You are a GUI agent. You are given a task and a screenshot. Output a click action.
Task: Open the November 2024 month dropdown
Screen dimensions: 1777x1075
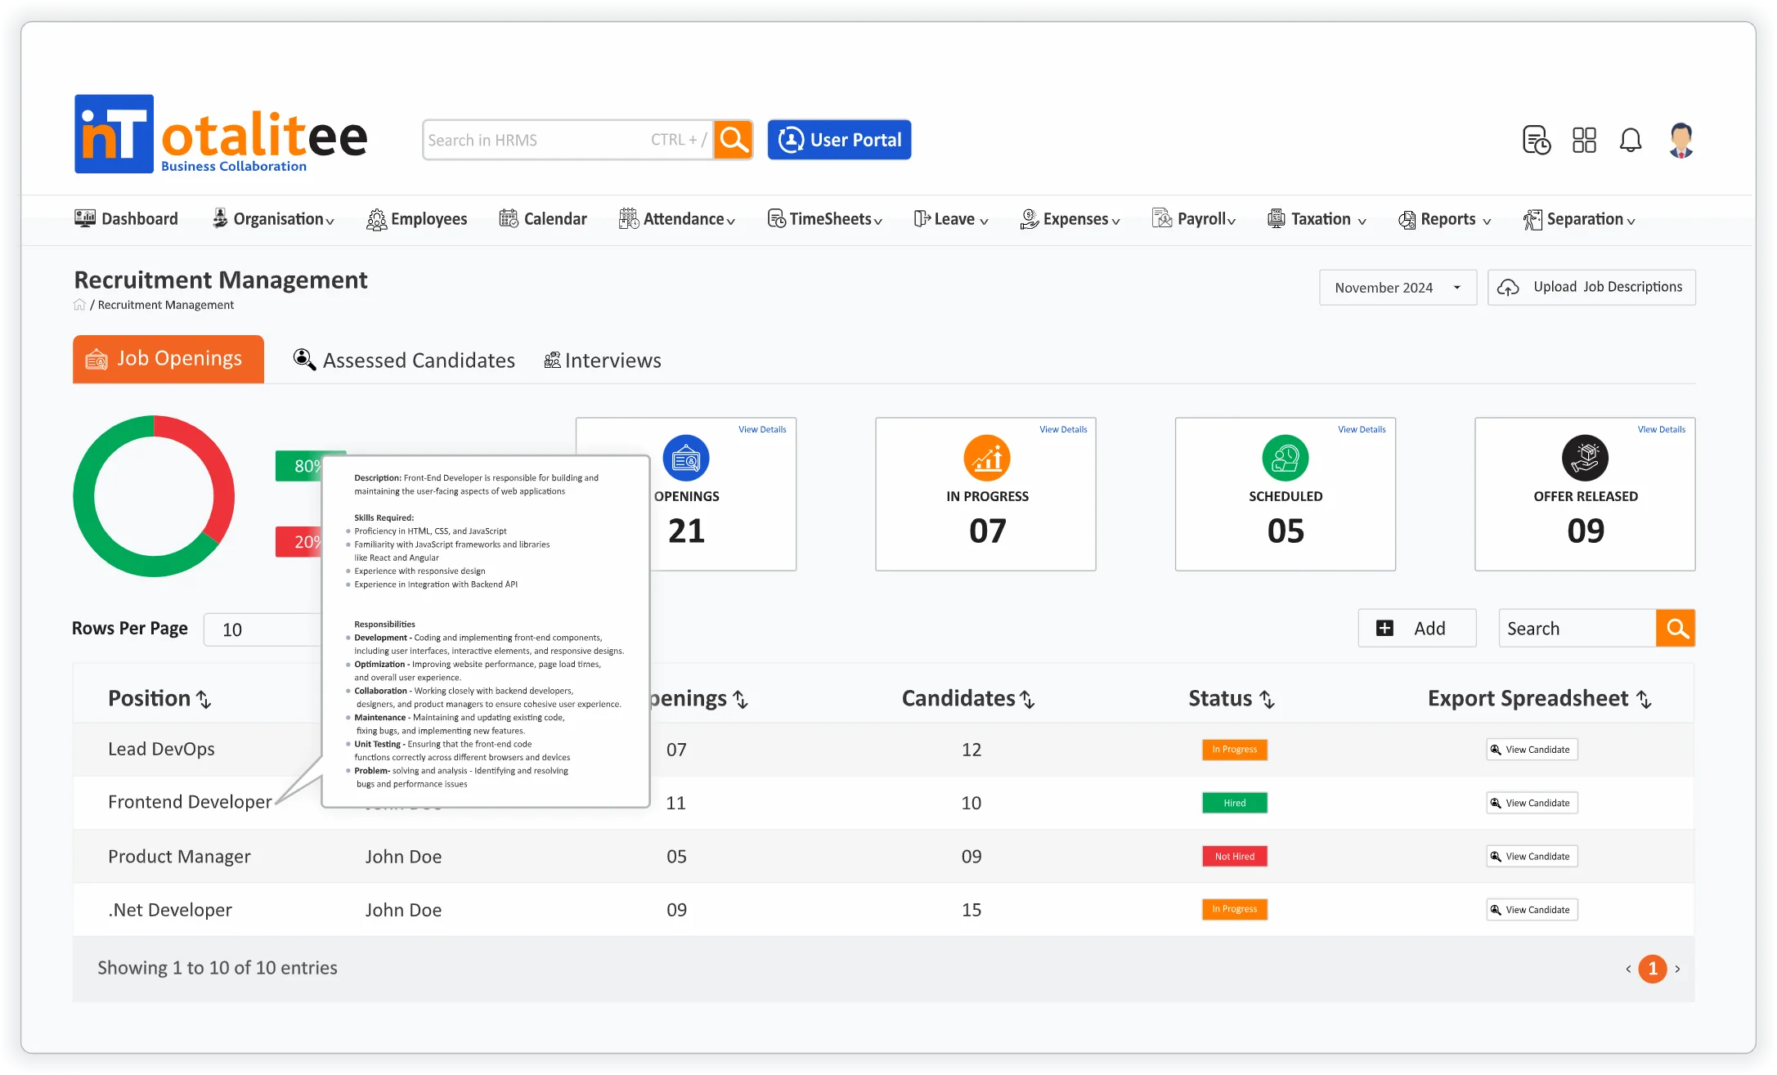pos(1397,288)
